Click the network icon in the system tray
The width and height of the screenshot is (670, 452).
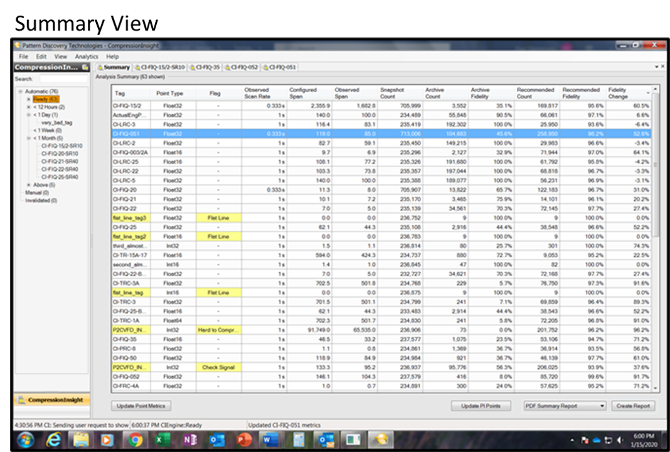(x=609, y=440)
